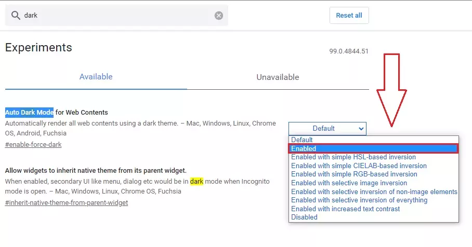Select the highlighted 'Enabled' option
Image resolution: width=472 pixels, height=247 pixels.
click(374, 148)
